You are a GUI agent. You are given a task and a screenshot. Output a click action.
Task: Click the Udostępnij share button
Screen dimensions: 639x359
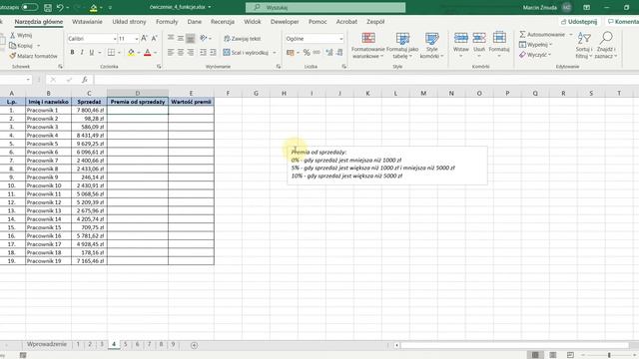579,22
